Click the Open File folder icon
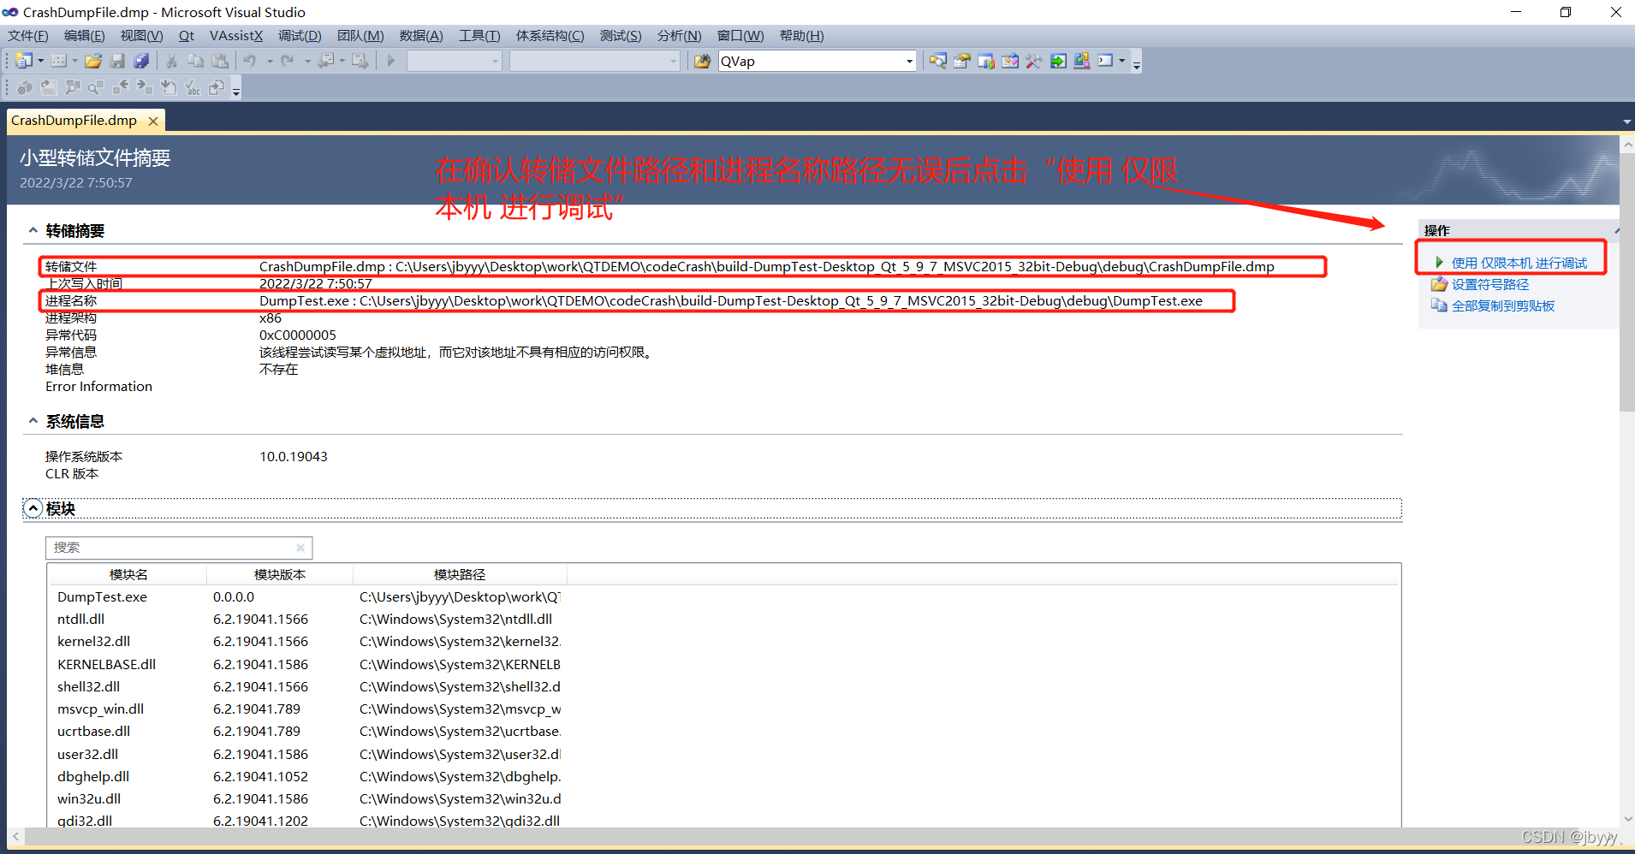 [93, 61]
